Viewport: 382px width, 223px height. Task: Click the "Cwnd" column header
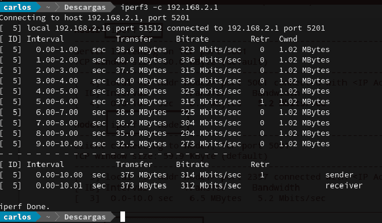click(x=288, y=39)
